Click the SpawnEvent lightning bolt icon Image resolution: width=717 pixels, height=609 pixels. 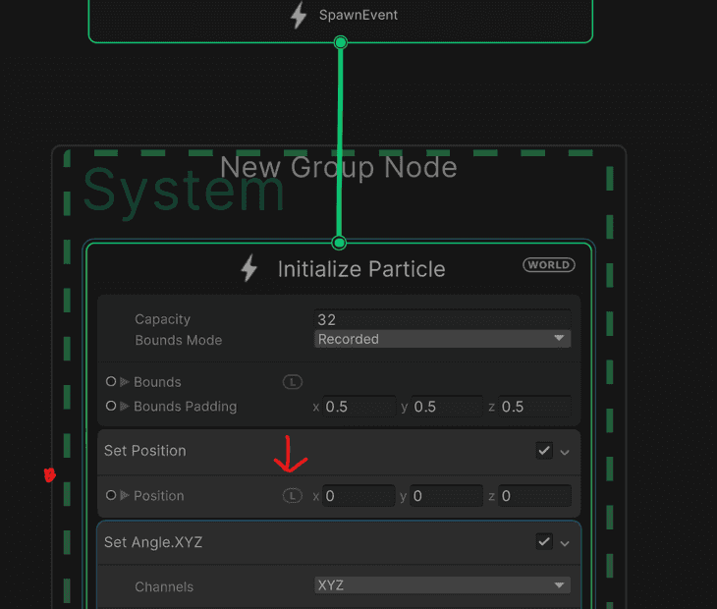299,16
